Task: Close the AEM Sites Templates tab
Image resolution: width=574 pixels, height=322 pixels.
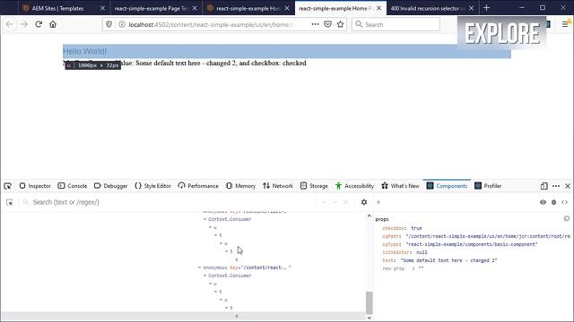Action: pos(102,8)
